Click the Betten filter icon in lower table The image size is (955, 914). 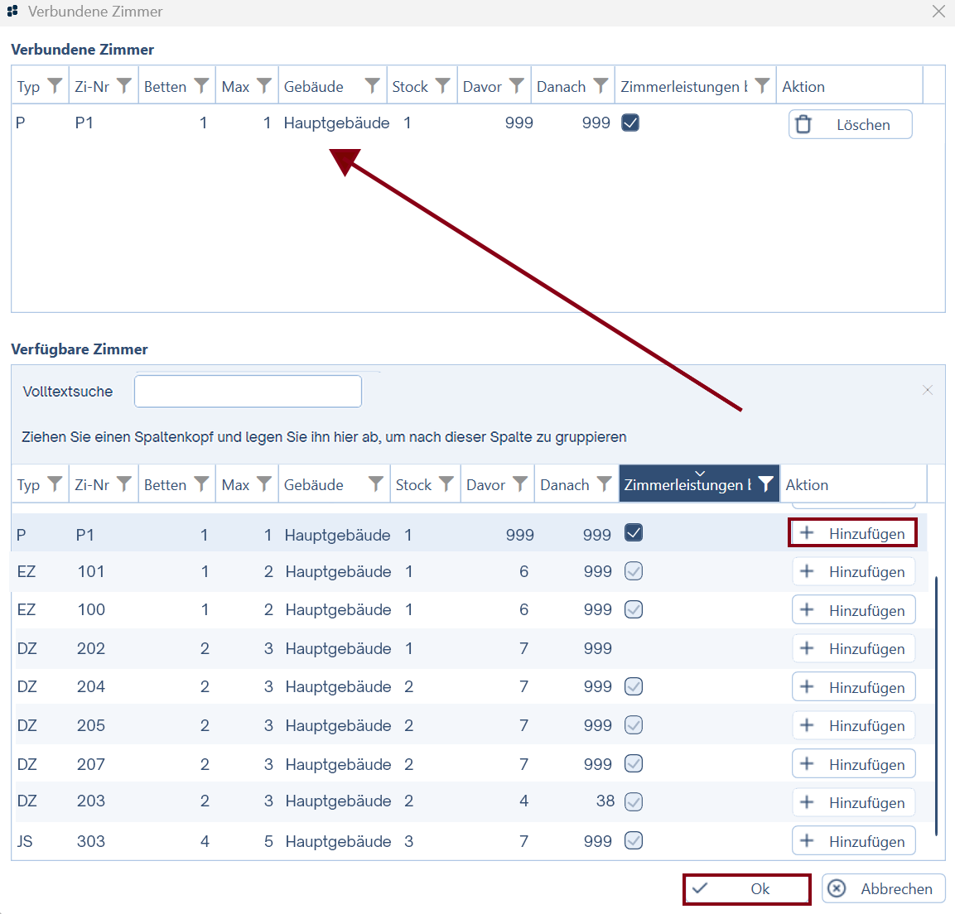coord(201,484)
